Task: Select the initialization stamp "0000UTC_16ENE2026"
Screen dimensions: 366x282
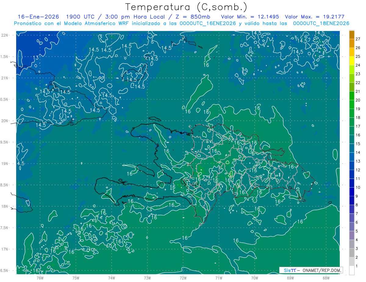Action: click(x=208, y=23)
